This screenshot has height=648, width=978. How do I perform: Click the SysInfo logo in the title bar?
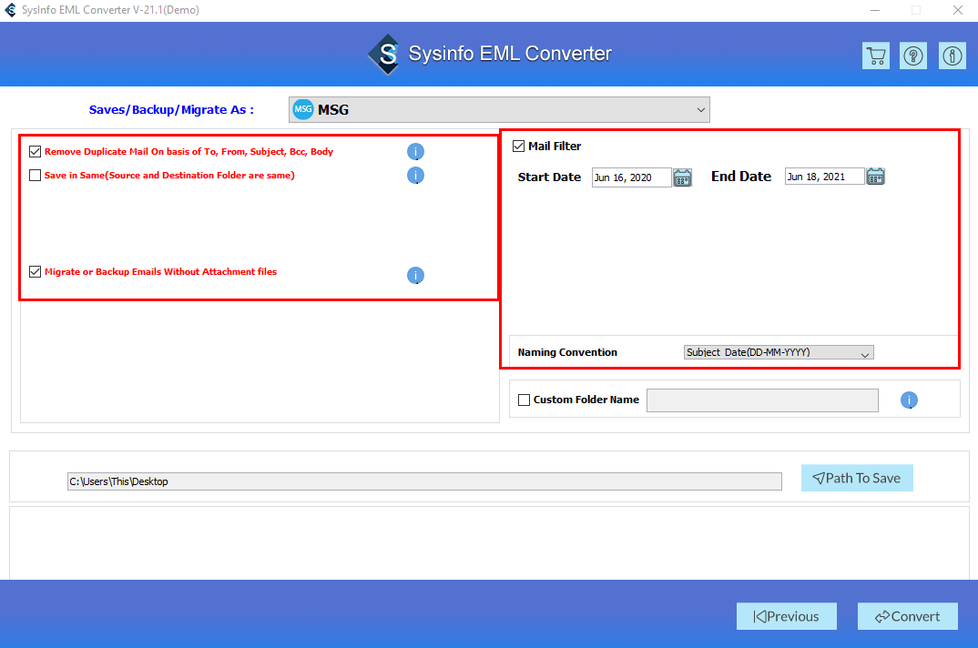pyautogui.click(x=9, y=10)
